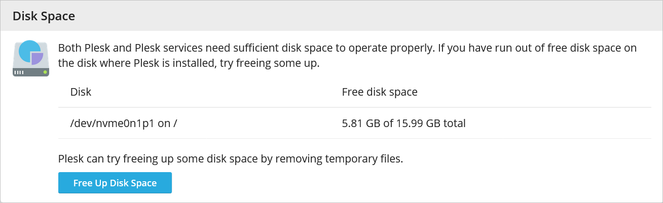The width and height of the screenshot is (663, 203).
Task: Select the /dev/nvme0n1p1 on / disk entry
Action: pos(123,123)
